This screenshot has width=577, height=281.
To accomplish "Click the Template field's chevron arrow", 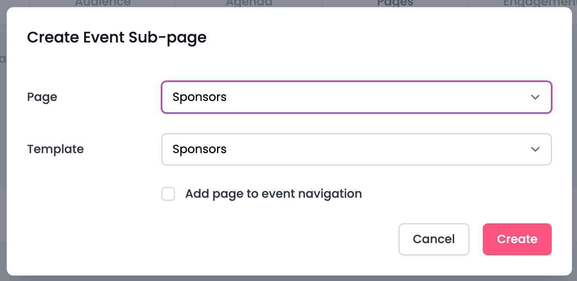I will 535,149.
